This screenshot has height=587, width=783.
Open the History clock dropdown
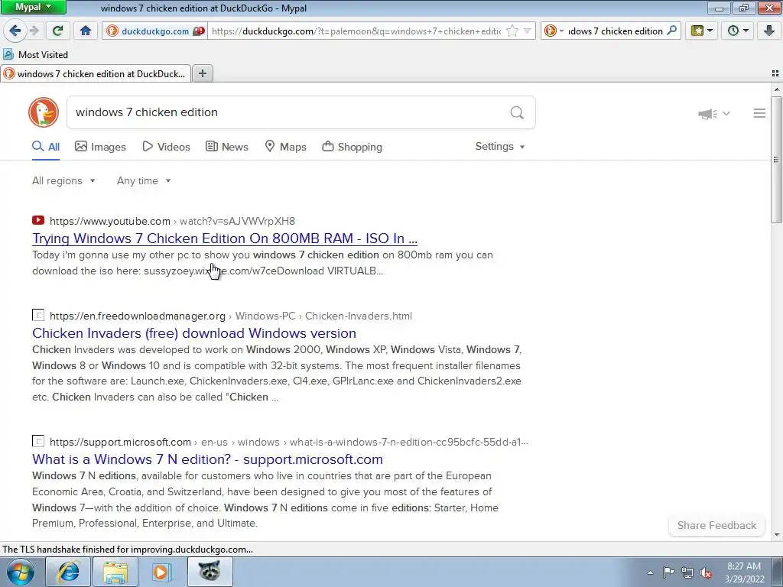coord(738,31)
